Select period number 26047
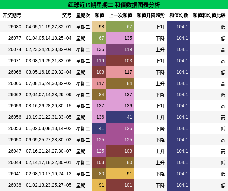 click(x=15, y=151)
